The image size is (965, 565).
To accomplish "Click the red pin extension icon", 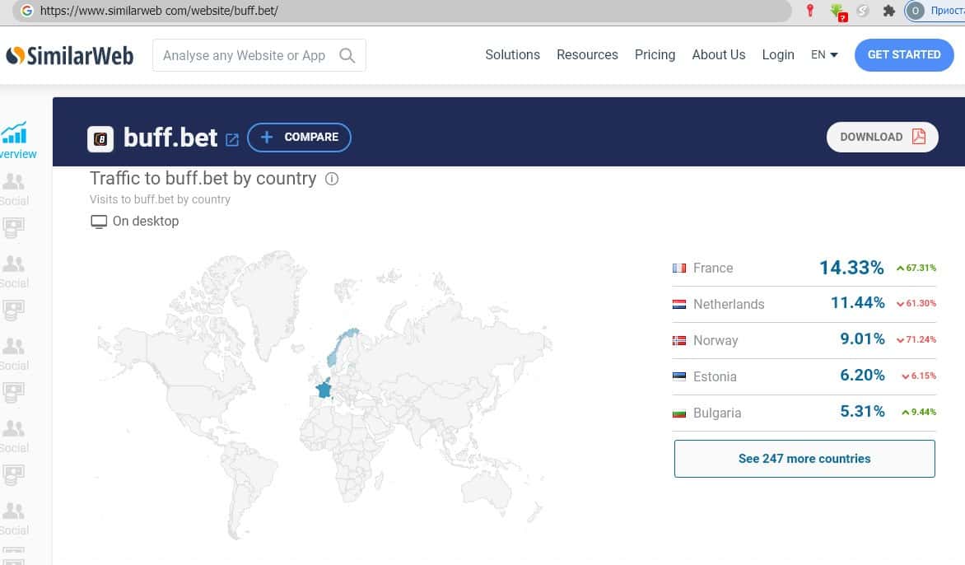I will coord(810,10).
